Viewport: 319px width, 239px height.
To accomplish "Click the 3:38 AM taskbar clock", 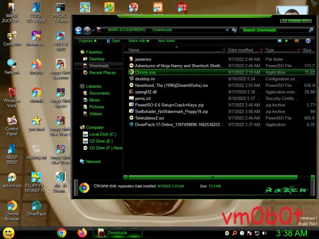I will pos(292,233).
